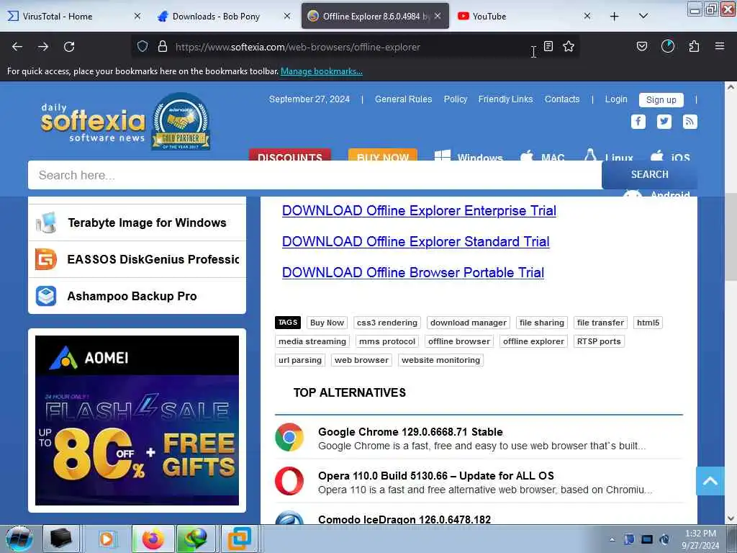Open the General Rules link

[x=403, y=99]
